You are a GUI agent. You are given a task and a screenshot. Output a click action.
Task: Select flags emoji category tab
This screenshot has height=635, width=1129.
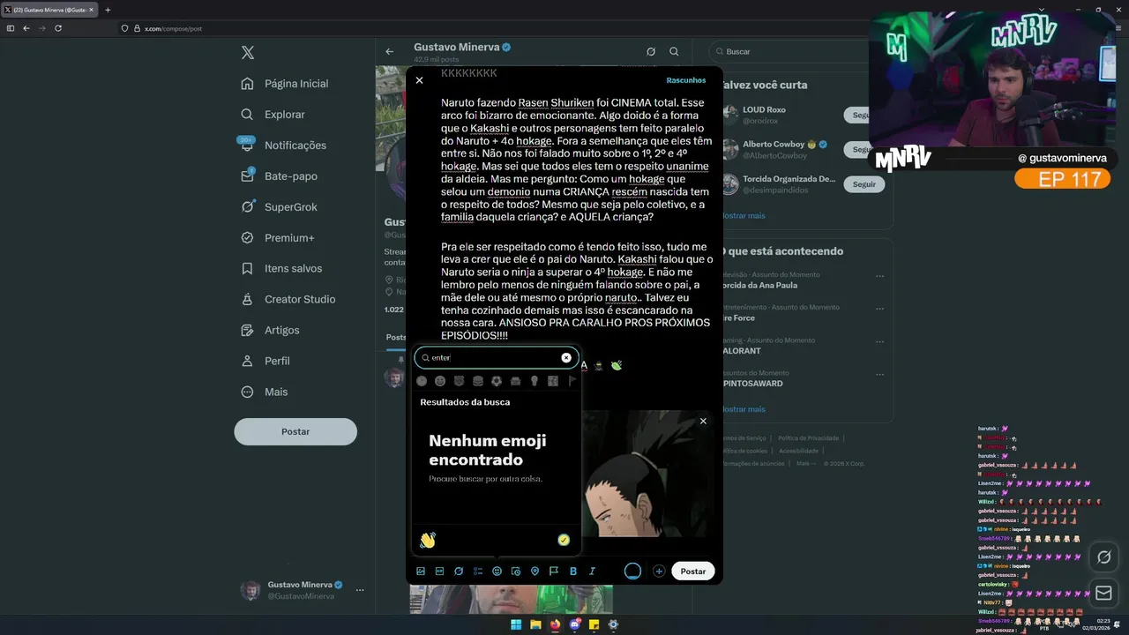pyautogui.click(x=572, y=381)
